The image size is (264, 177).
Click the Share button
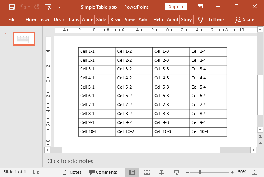244,19
